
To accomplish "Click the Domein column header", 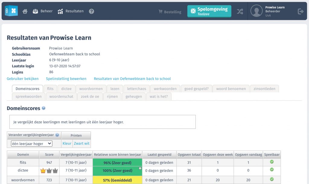I will click(23, 155).
